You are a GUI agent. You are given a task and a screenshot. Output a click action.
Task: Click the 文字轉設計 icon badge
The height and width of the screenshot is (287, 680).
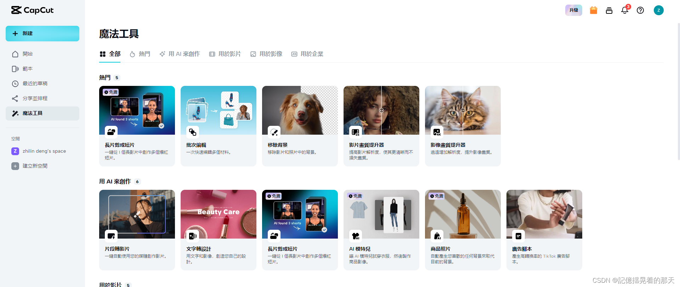(x=193, y=236)
